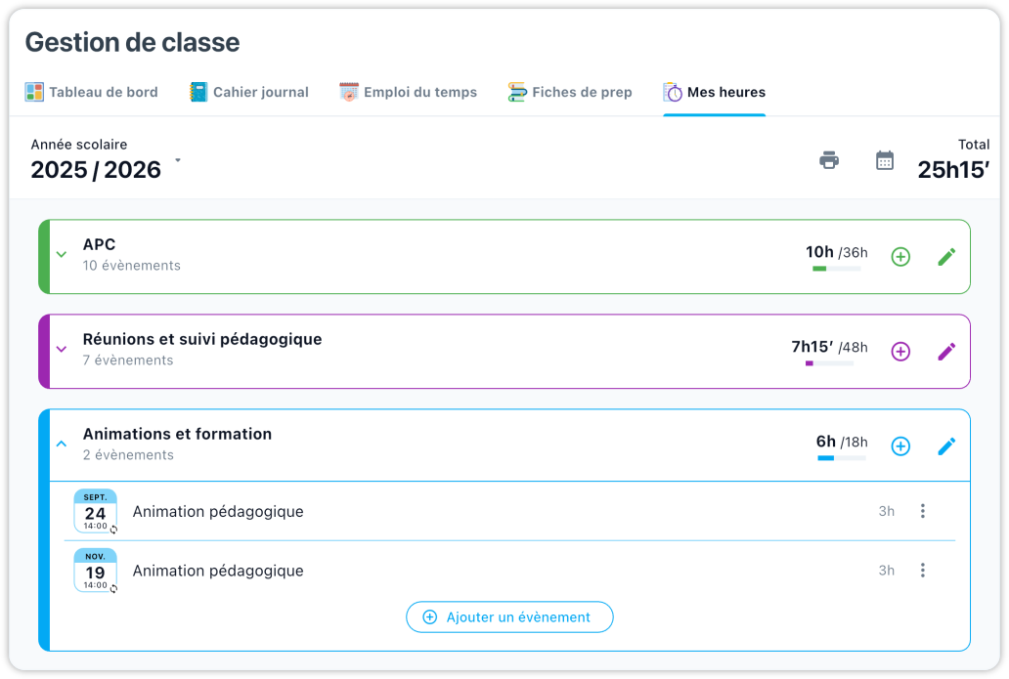Edit Animations et formation with pencil

[x=946, y=446]
